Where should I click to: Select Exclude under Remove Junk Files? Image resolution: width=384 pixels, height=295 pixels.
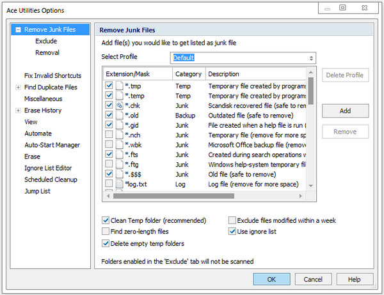click(46, 41)
